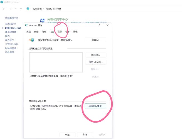182x139 pixels.
Task: Cancel the dialog with 取消
Action: 85,135
